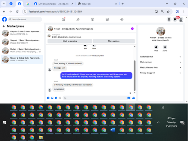
Task: Open the Facebook menu grid icon
Action: (169, 20)
